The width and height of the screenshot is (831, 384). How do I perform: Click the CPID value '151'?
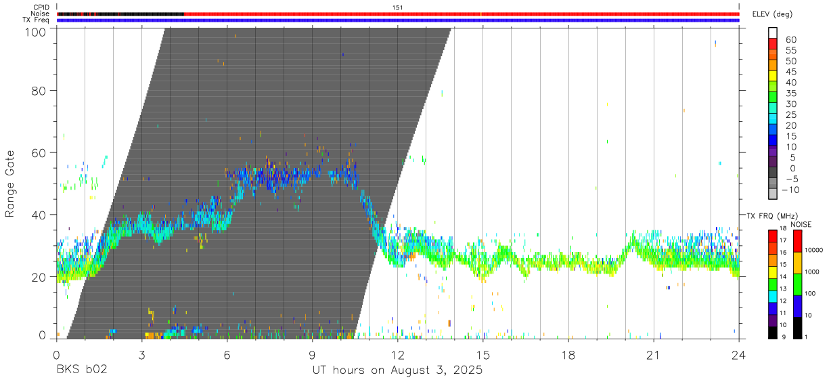point(398,7)
